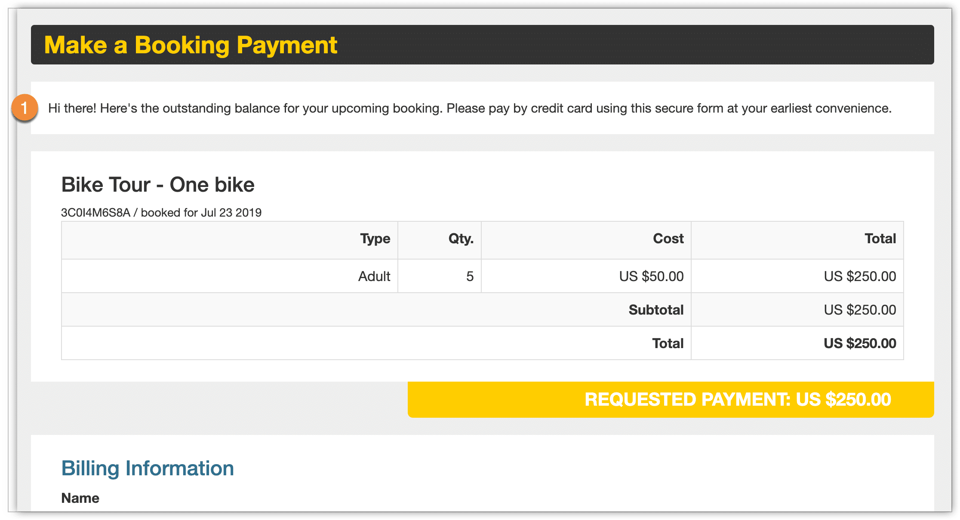Click the Cost column header
Viewport: 960px width, 520px height.
(x=668, y=239)
